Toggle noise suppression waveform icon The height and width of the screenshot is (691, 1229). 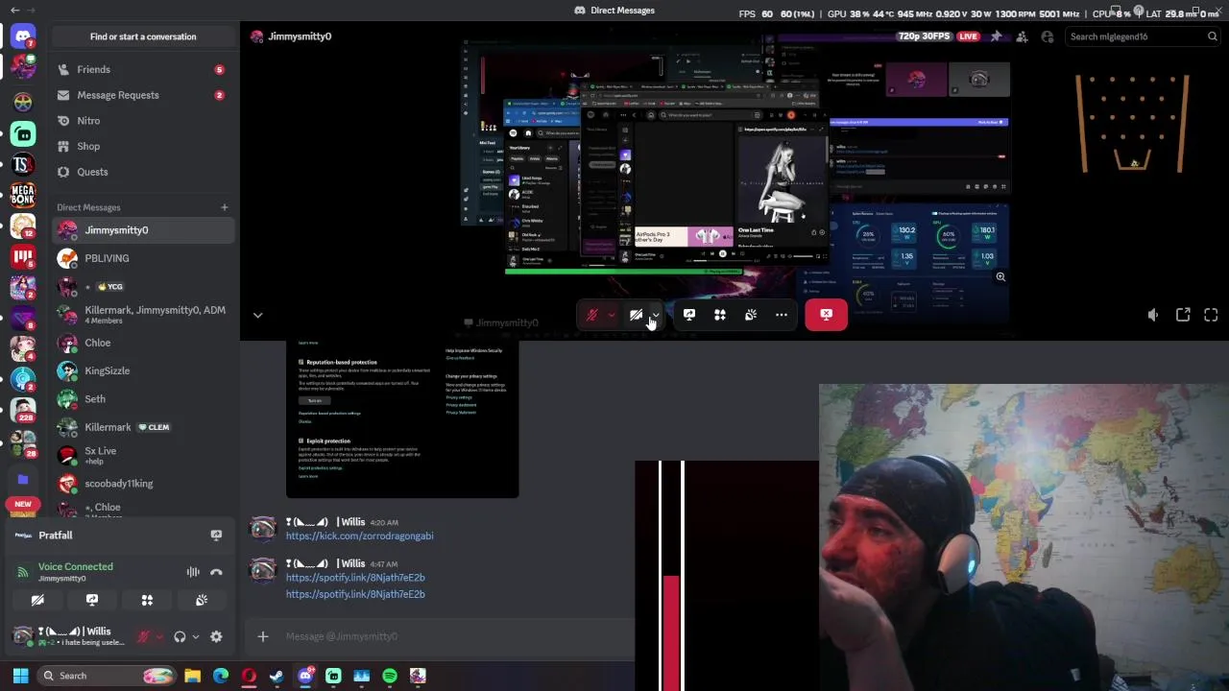pos(193,572)
